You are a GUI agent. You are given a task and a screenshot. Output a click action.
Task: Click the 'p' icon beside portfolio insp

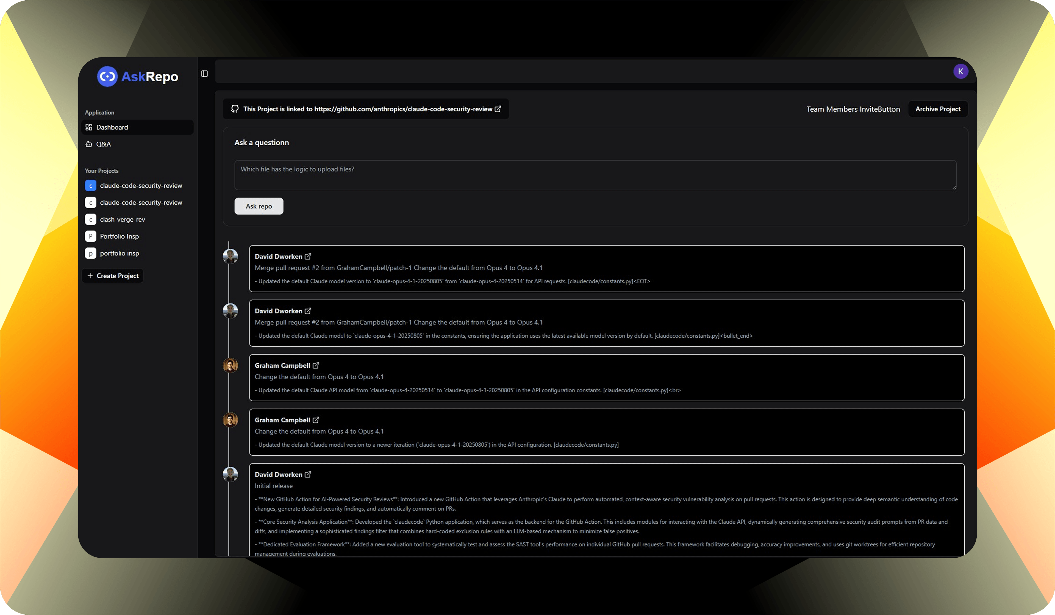point(90,253)
